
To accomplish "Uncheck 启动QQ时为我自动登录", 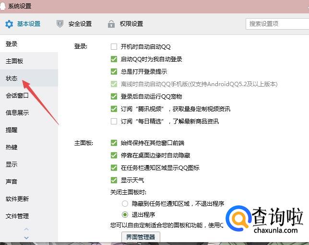I will tap(114, 59).
